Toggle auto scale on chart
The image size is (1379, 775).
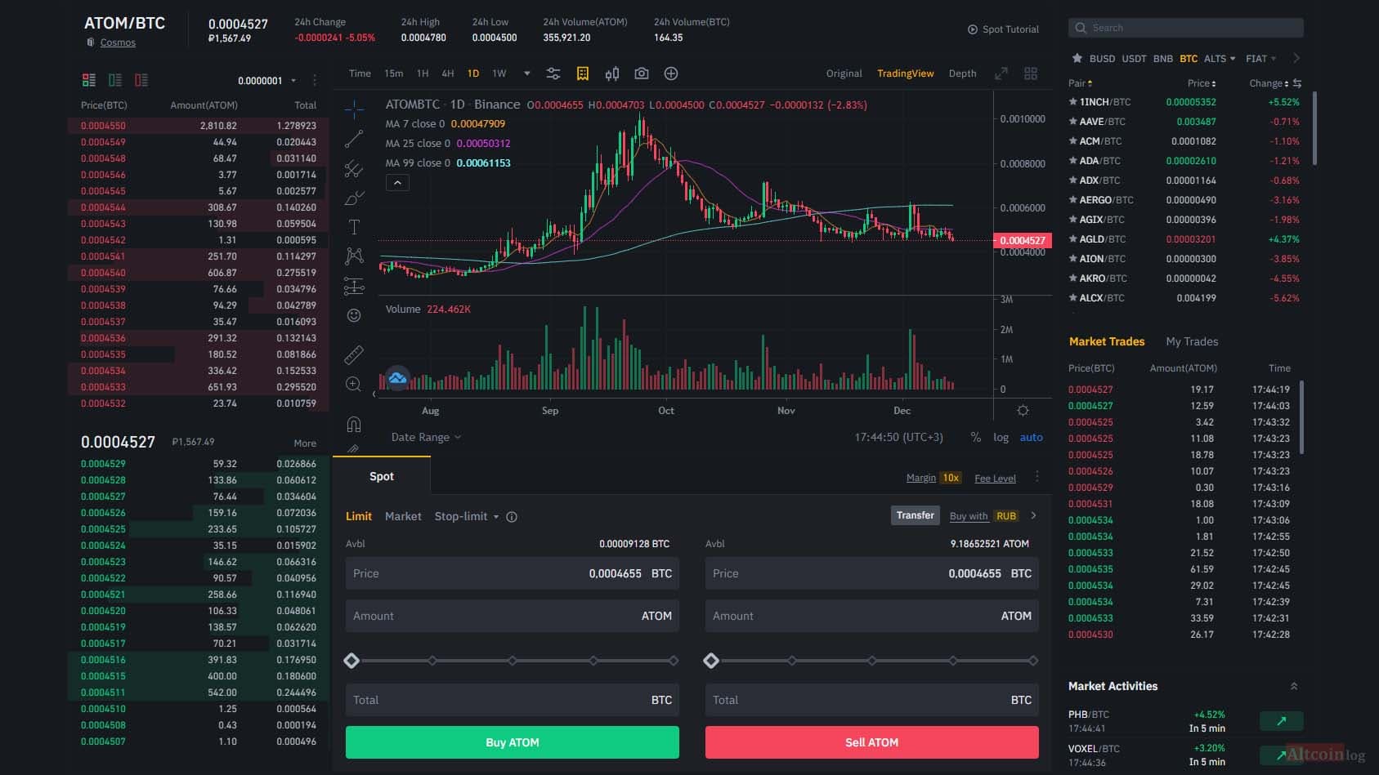pos(1031,438)
